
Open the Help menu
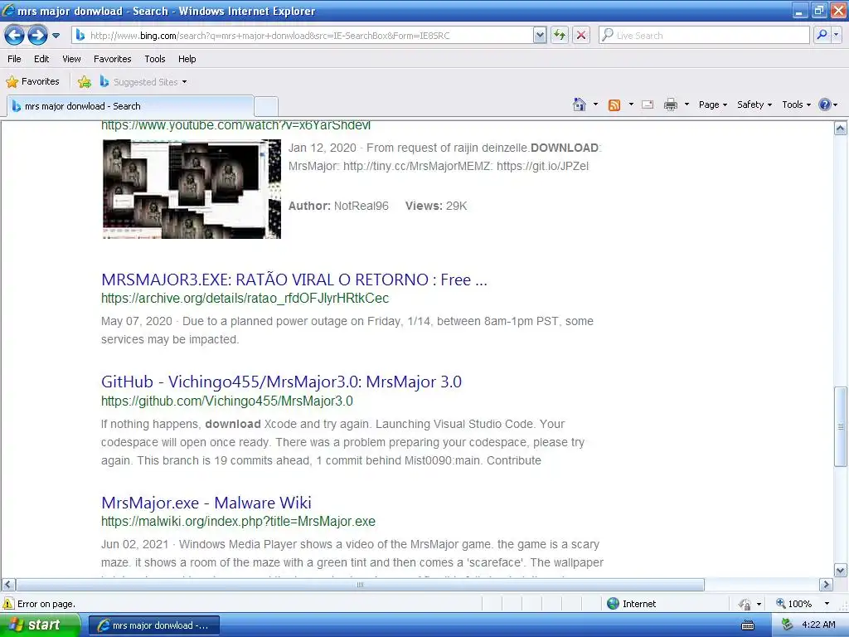[187, 59]
